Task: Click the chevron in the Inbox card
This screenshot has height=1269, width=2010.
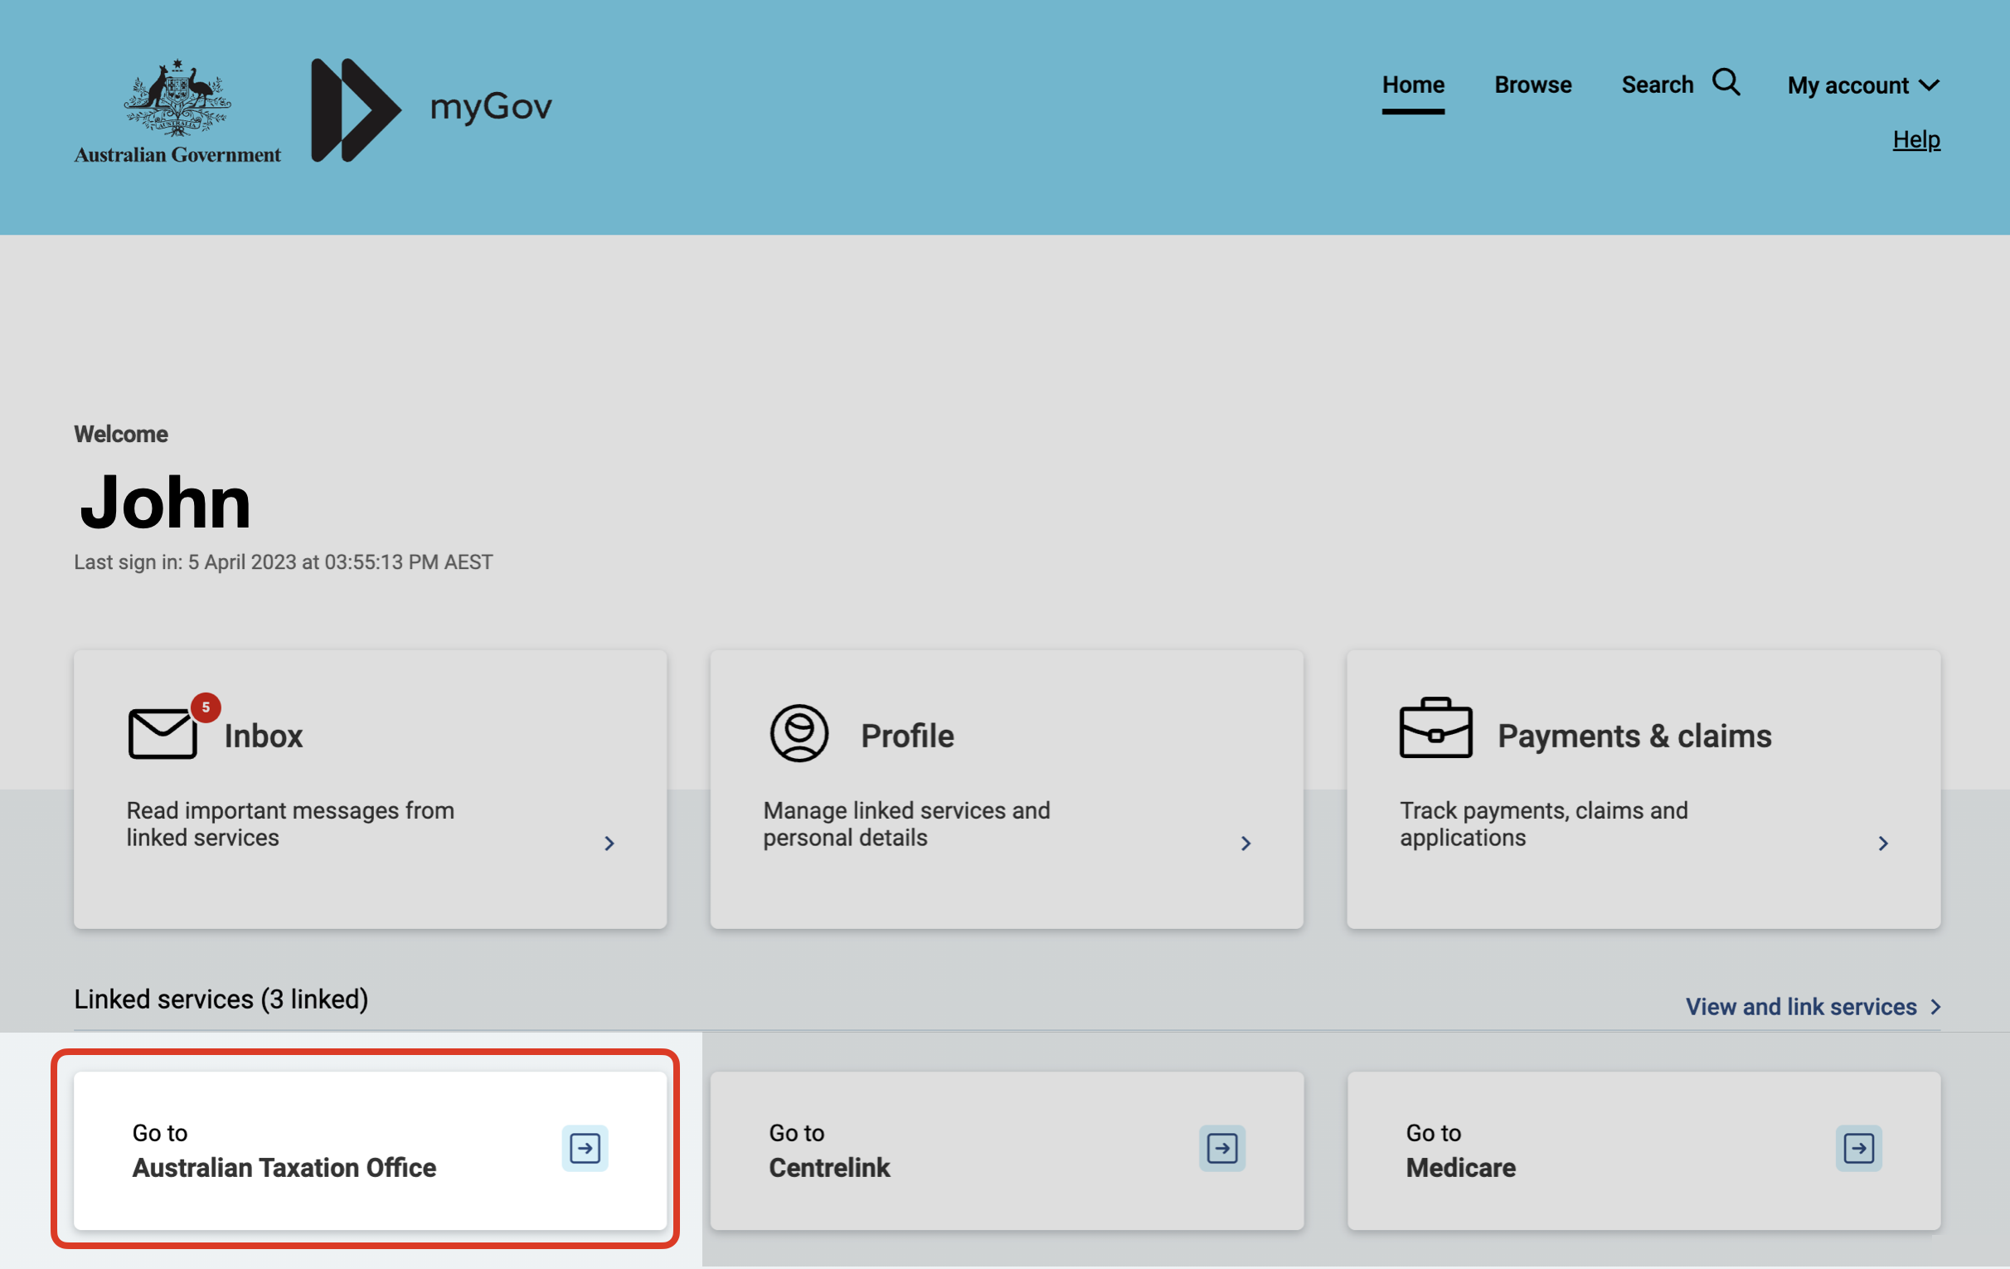Action: click(x=609, y=844)
